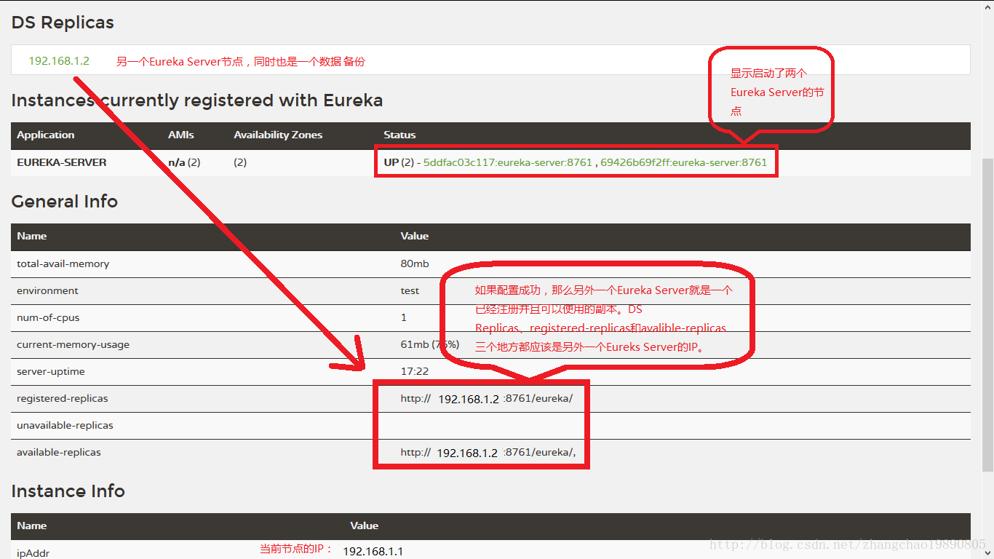Click the Instances currently registered with Eureka heading
The image size is (994, 559).
tap(197, 100)
